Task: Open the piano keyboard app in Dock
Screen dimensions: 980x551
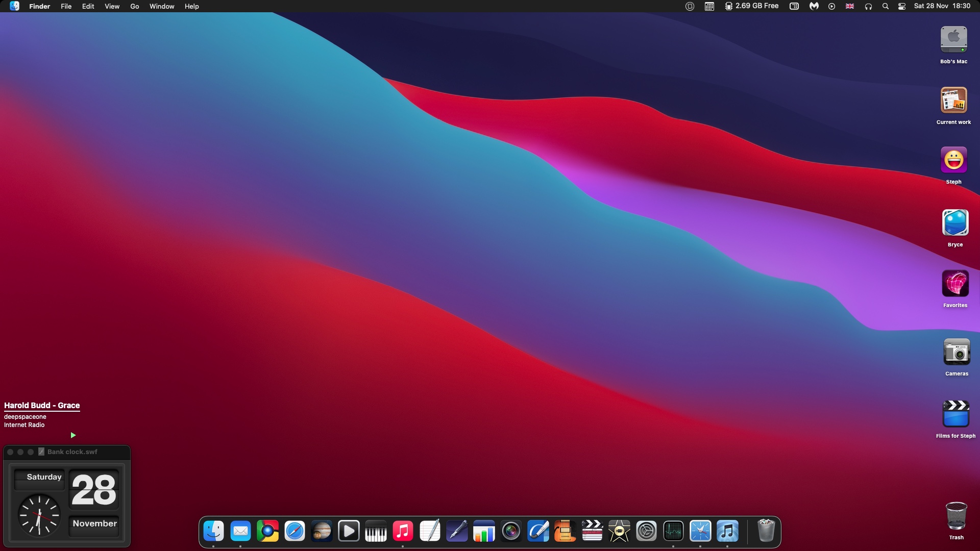Action: (376, 532)
